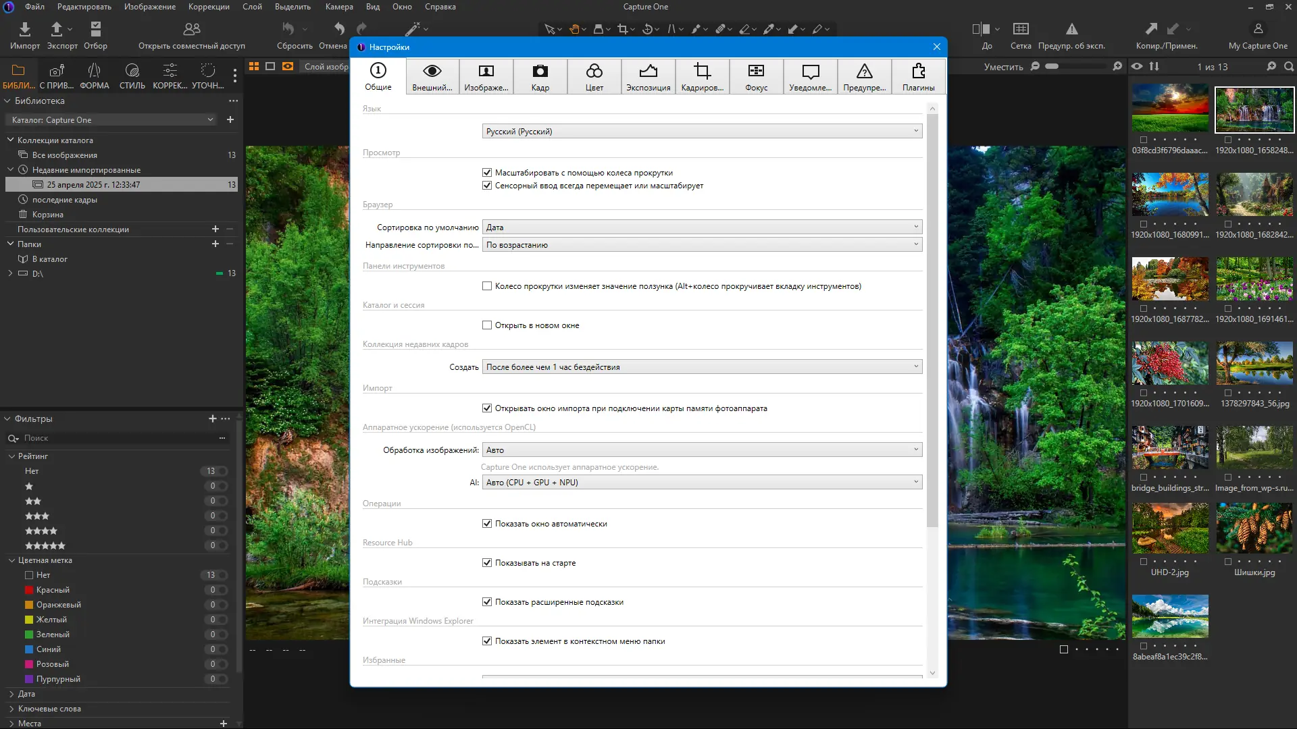
Task: Click the exposure warning triangle icon
Action: pyautogui.click(x=1071, y=29)
